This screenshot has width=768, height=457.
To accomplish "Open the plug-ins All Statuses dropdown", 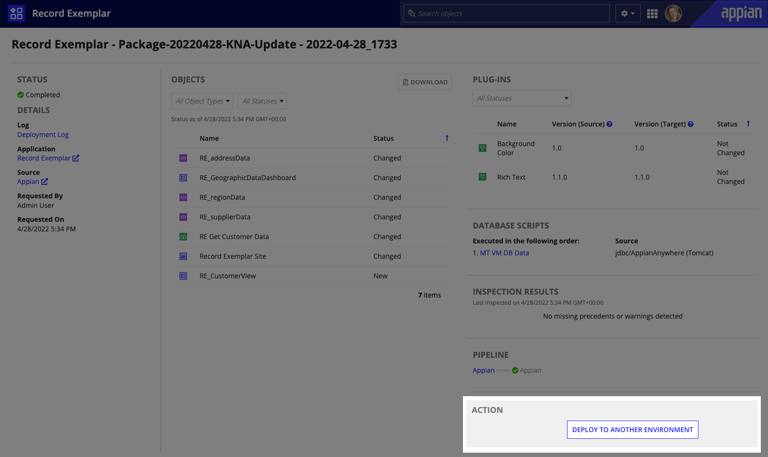I will [522, 98].
